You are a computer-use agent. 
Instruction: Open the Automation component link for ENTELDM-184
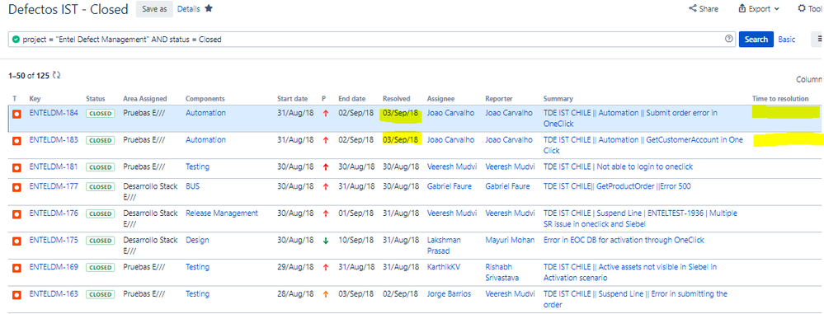click(x=205, y=113)
